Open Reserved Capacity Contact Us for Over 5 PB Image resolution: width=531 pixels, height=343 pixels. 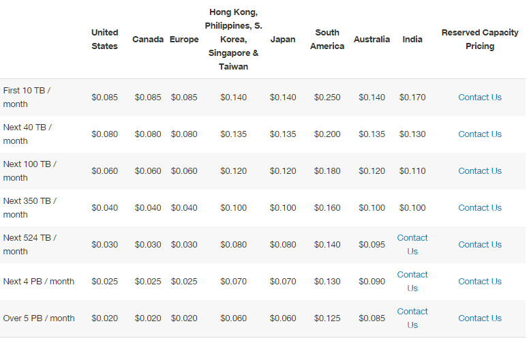[479, 318]
